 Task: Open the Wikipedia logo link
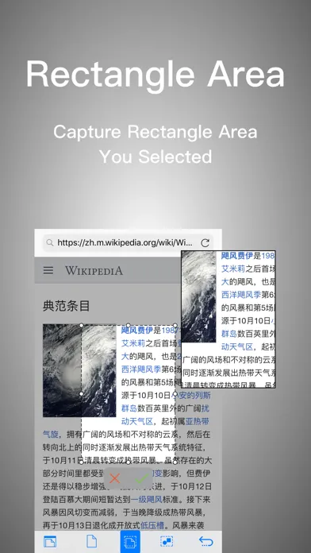click(x=94, y=270)
